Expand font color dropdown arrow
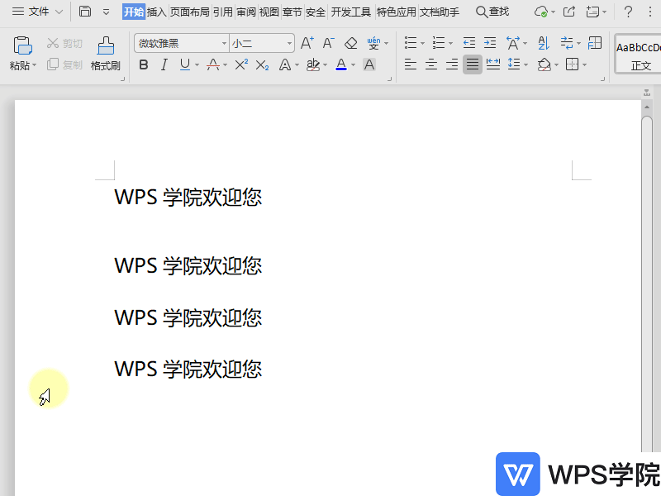 tap(354, 65)
